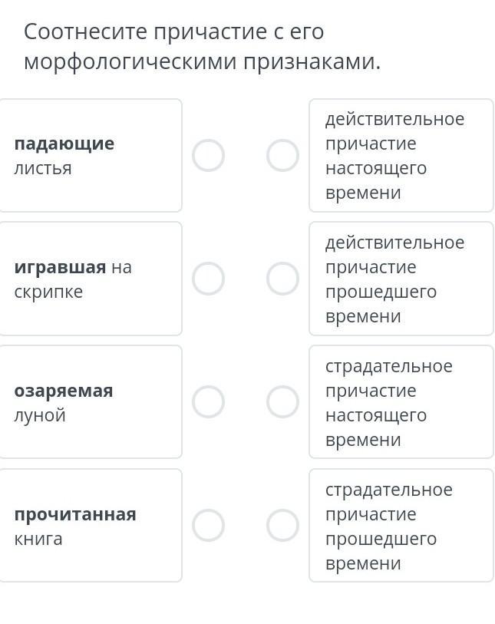The width and height of the screenshot is (495, 624).
Task: Choose the circle for страдательное причастие прошедшего времени
Action: point(282,526)
